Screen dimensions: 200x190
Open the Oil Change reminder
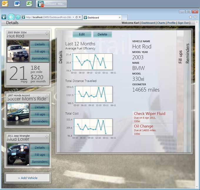153,129
